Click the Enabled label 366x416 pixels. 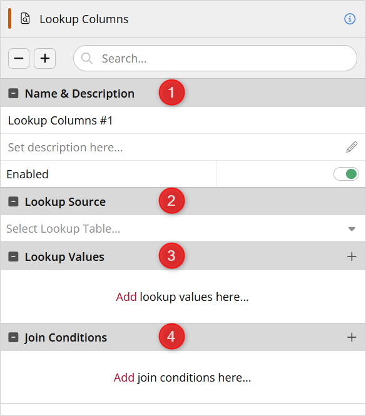pyautogui.click(x=28, y=175)
